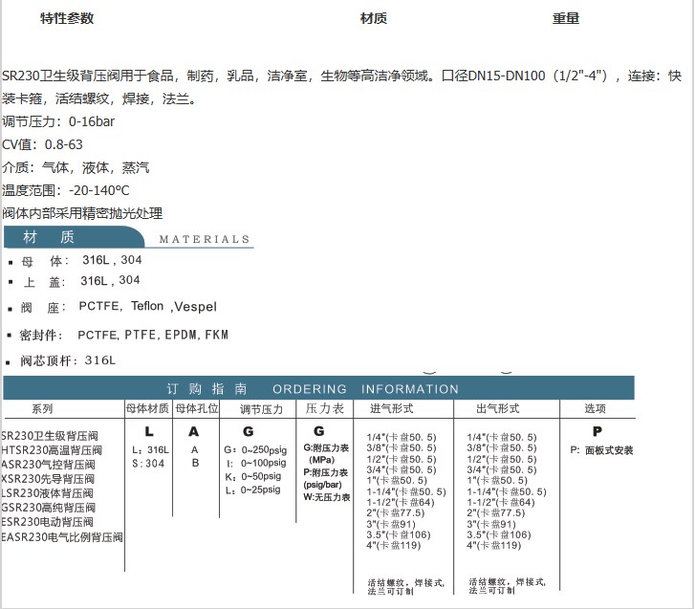
Task: Click the 选项 column header
Action: click(x=595, y=408)
